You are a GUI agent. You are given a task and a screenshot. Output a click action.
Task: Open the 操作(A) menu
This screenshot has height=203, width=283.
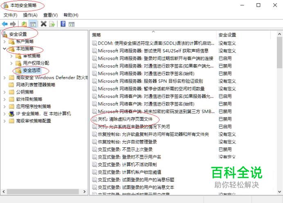(30, 15)
